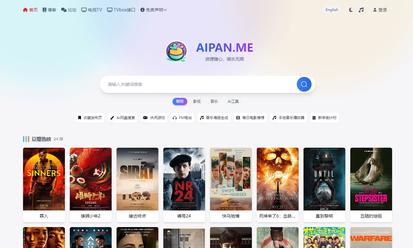Toggle dark mode with moon icon
The width and height of the screenshot is (413, 248).
coord(351,10)
